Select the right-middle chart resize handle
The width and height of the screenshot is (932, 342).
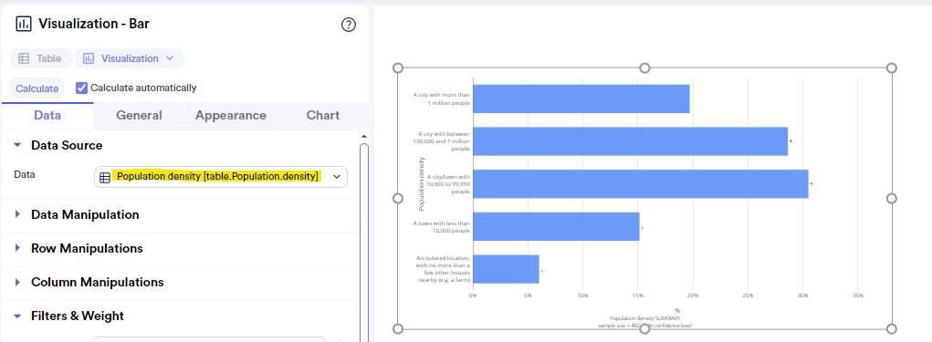point(891,198)
